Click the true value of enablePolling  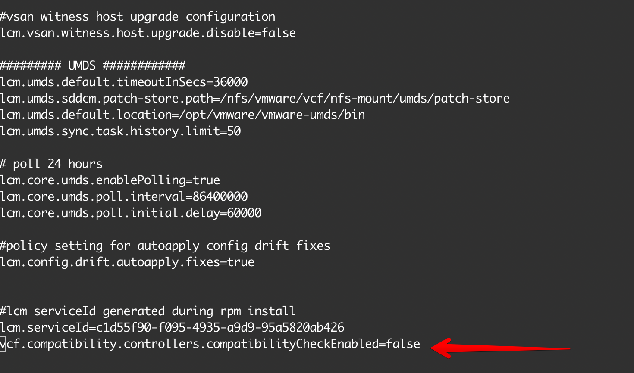[x=207, y=180]
